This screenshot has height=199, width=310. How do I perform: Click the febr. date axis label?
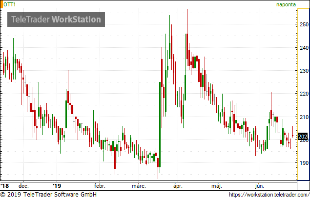[x=100, y=186]
